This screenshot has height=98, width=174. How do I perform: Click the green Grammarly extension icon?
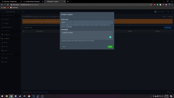(157, 5)
